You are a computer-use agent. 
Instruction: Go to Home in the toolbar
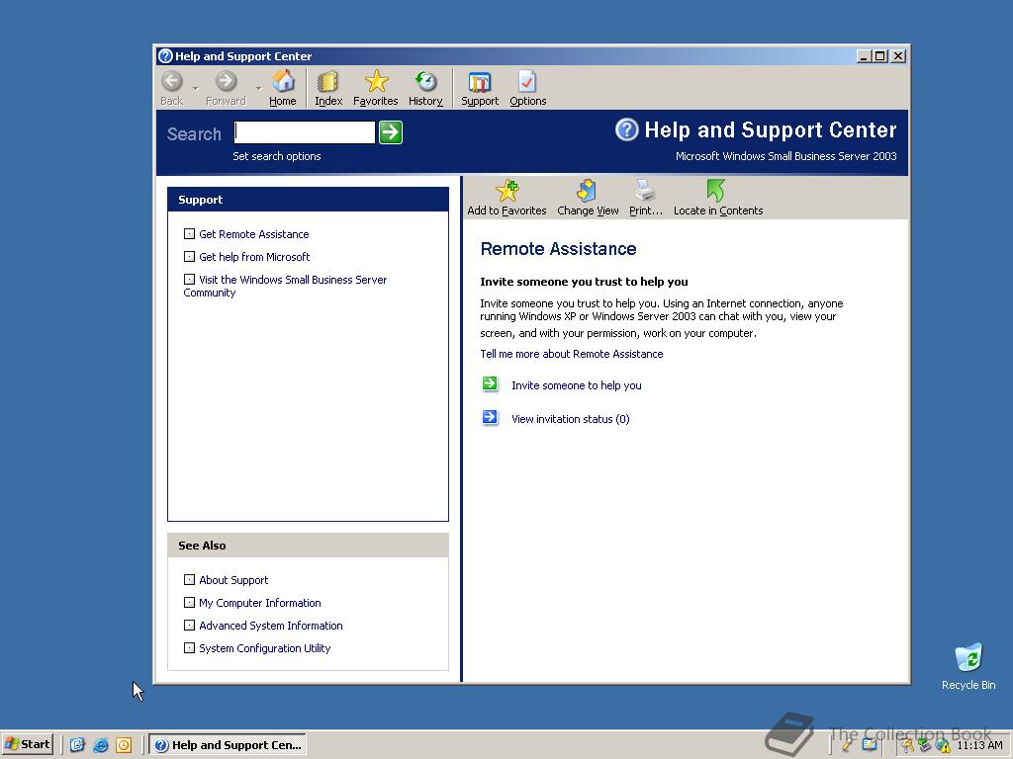click(282, 88)
